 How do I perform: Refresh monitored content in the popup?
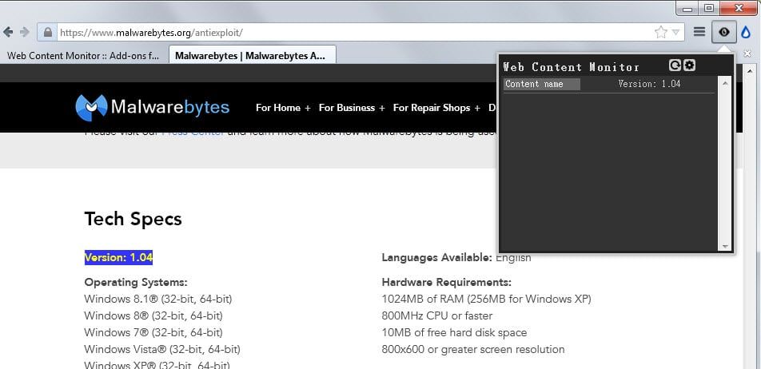point(675,65)
